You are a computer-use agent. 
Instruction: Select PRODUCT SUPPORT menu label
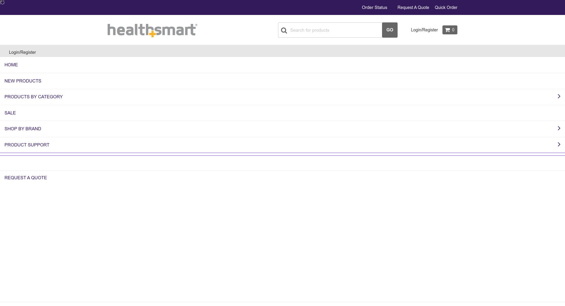(x=27, y=145)
